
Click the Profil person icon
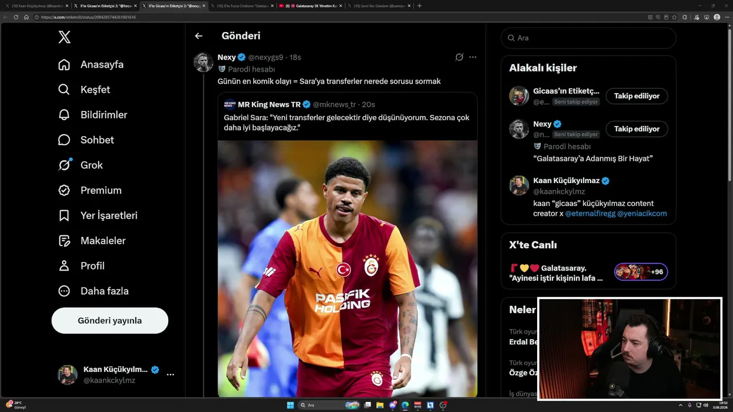click(x=64, y=266)
